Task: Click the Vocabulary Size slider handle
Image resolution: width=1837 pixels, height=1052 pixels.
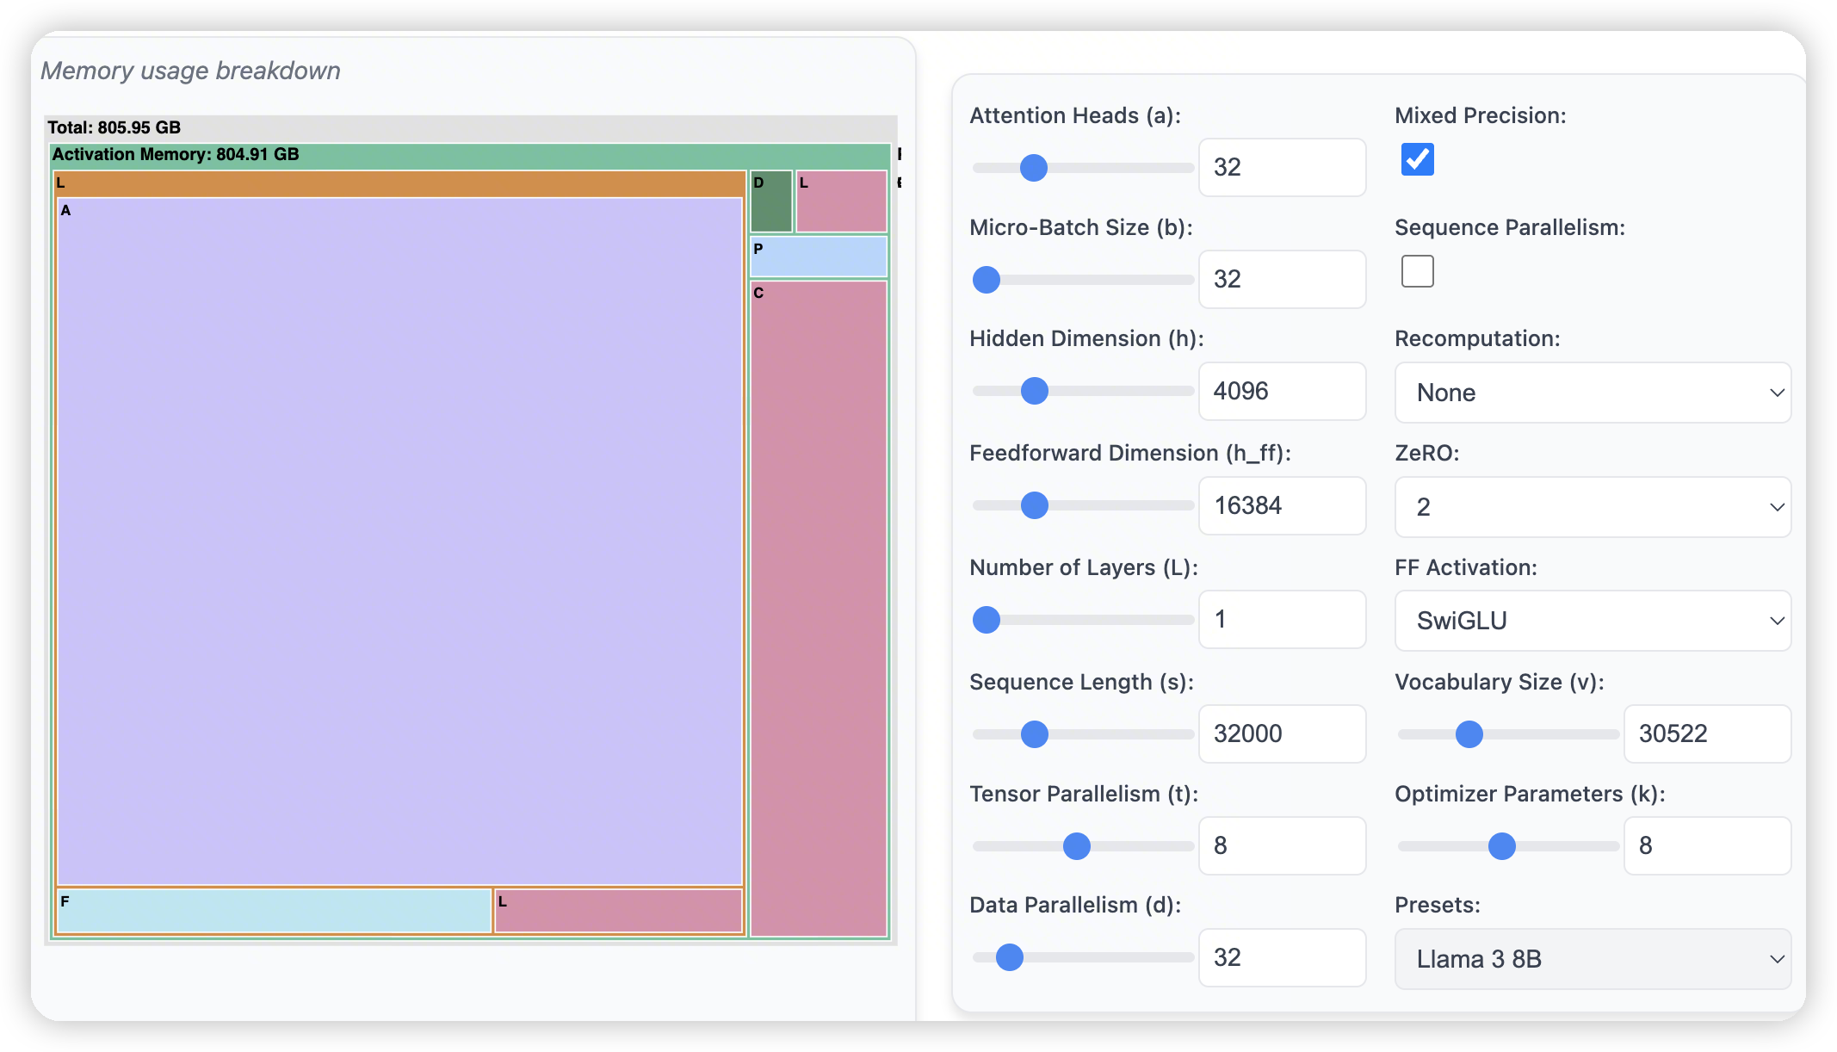Action: coord(1469,734)
